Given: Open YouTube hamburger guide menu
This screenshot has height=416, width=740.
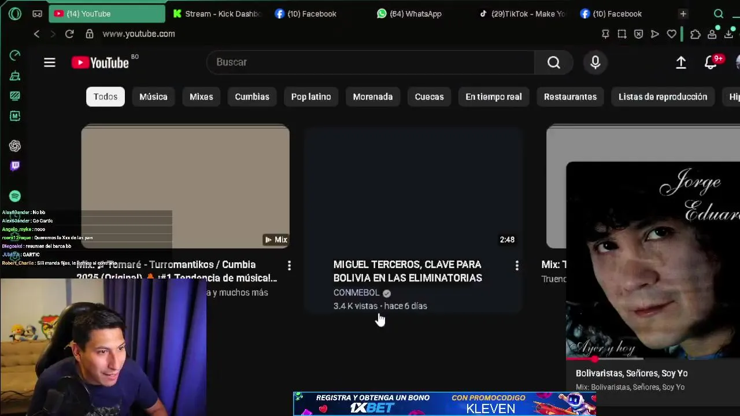Looking at the screenshot, I should pos(50,62).
